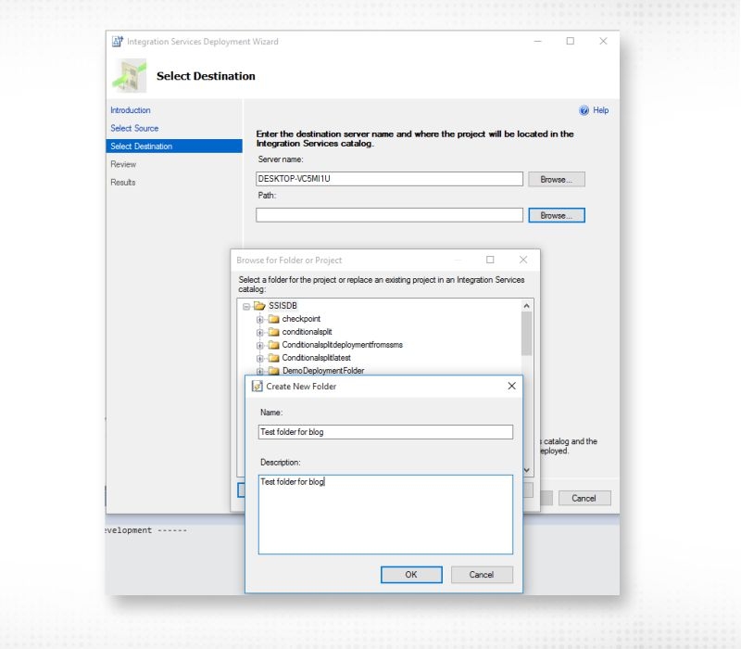
Task: Open the Introduction step
Action: tap(130, 110)
